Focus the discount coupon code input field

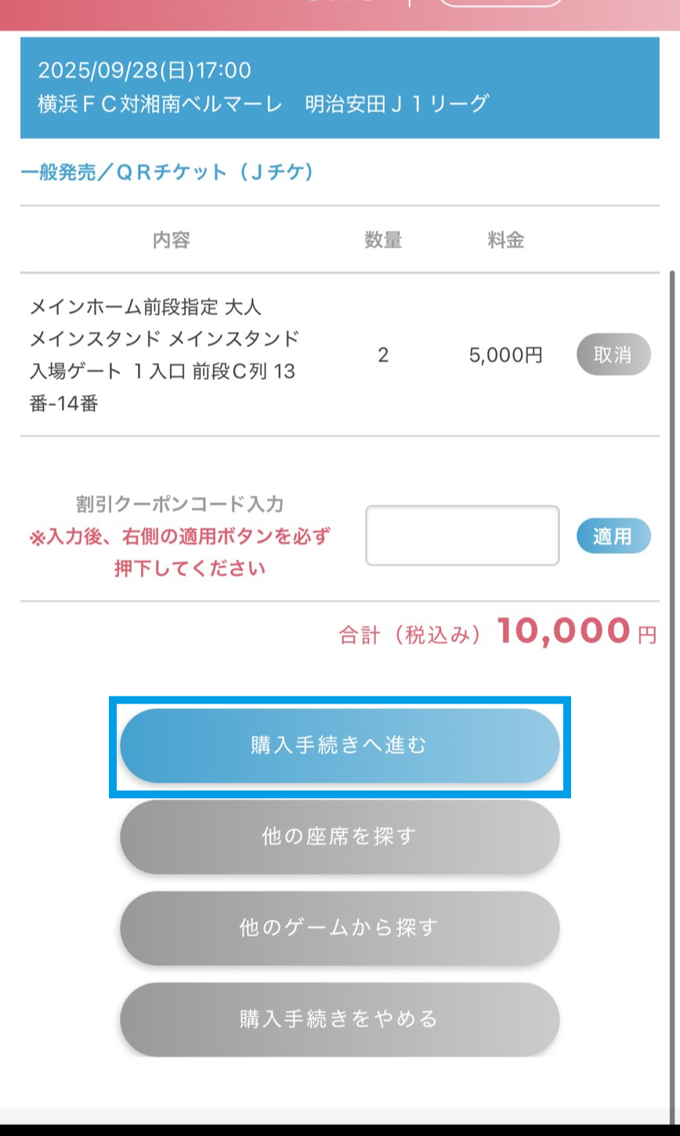(x=462, y=536)
